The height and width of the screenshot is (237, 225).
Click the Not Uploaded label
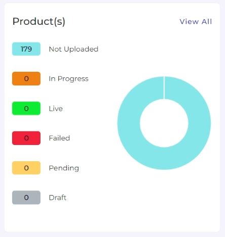pos(73,49)
